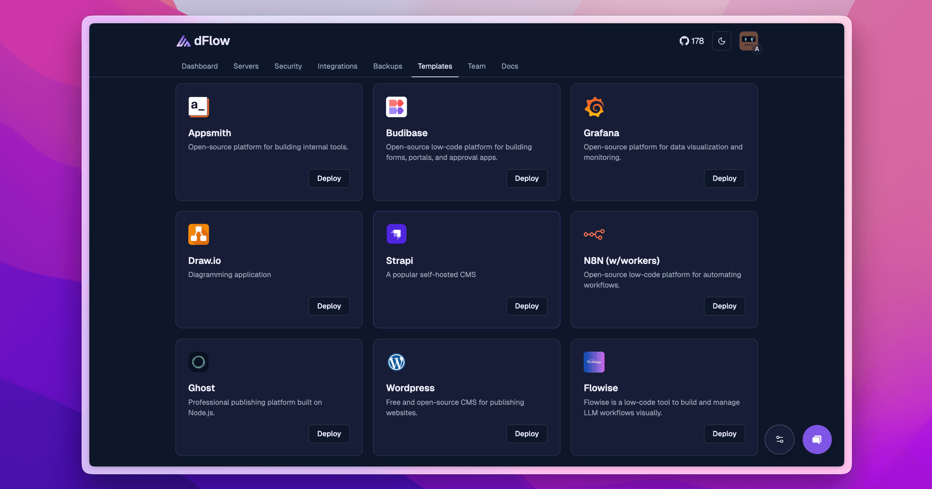Click the GitHub stars counter
The width and height of the screenshot is (932, 489).
[x=691, y=41]
